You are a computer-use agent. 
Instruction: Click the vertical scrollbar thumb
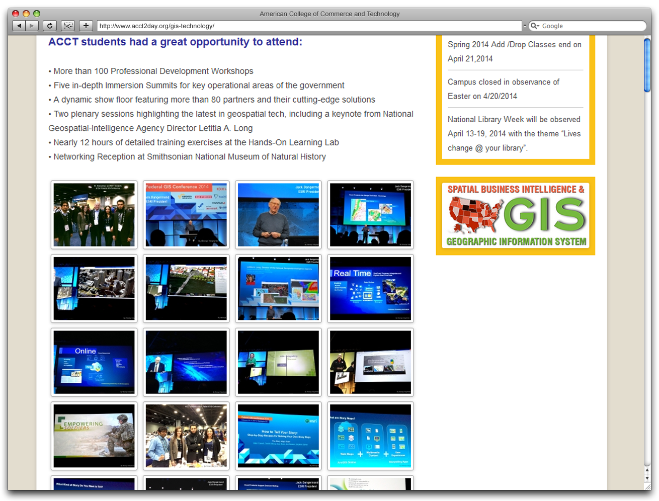(x=647, y=65)
